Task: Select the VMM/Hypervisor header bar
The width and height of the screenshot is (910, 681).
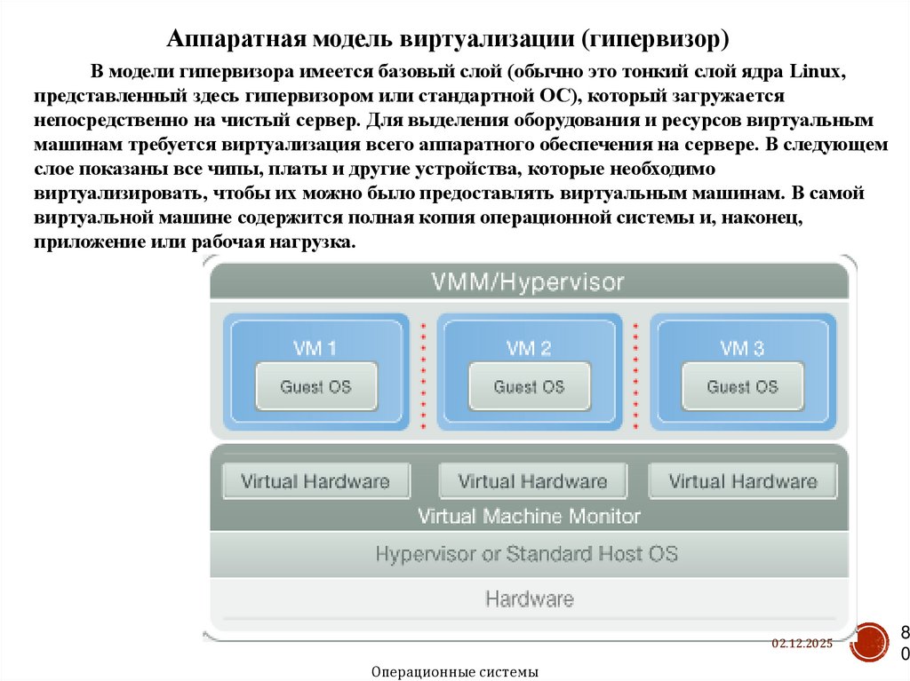Action: [529, 281]
